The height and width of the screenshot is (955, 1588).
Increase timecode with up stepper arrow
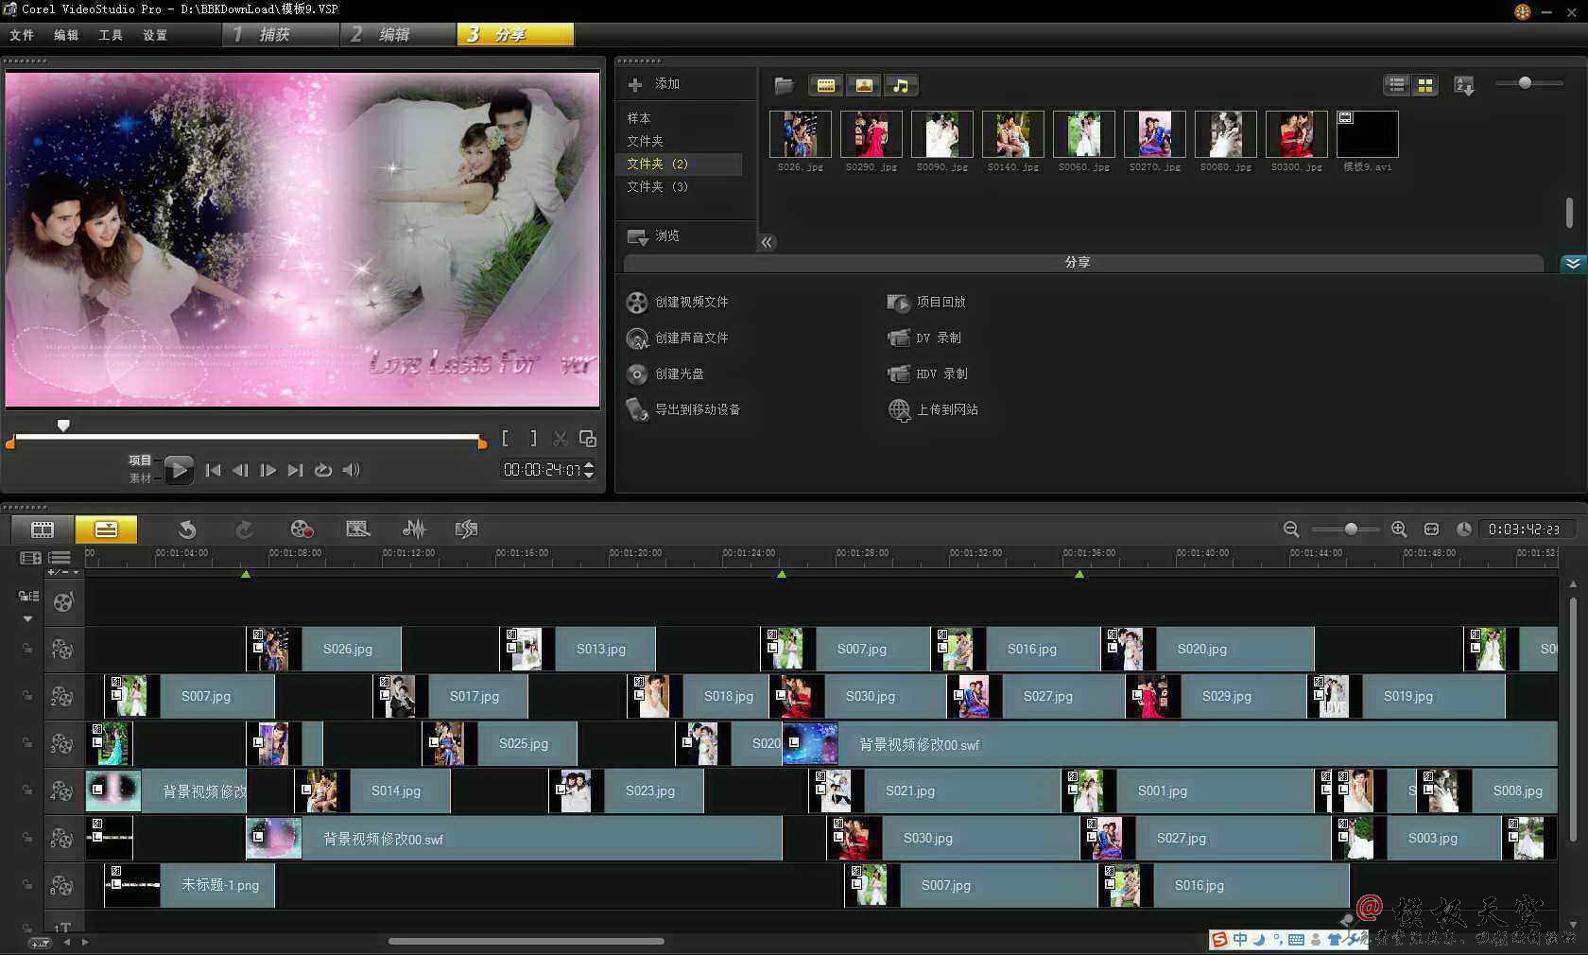tap(589, 465)
